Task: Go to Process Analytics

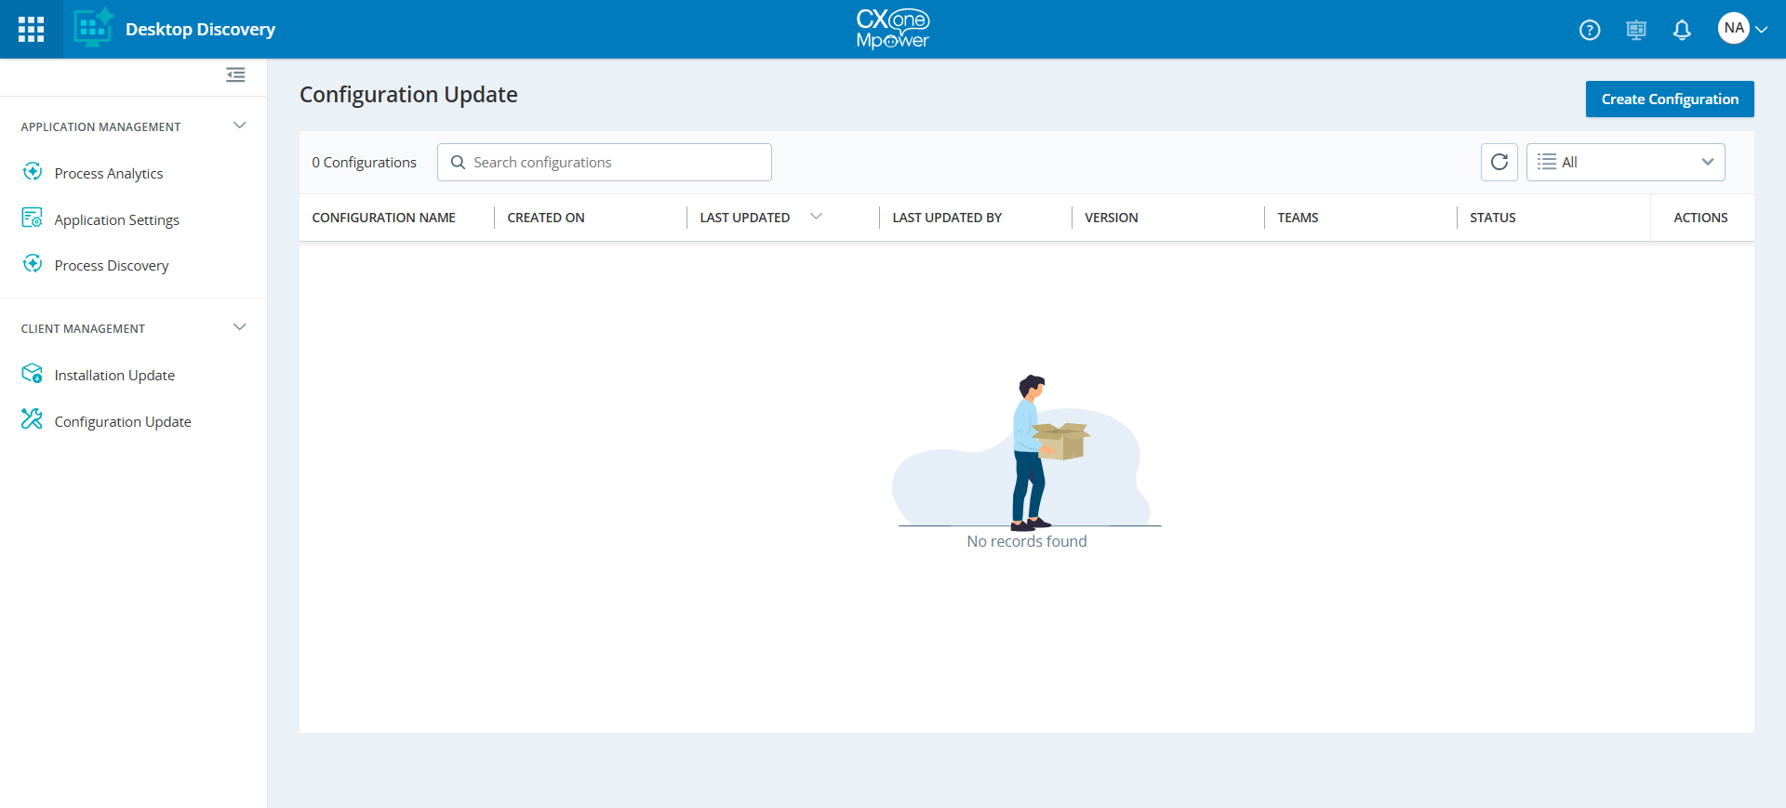Action: tap(108, 173)
